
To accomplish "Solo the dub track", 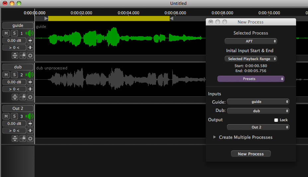I will tap(14, 75).
